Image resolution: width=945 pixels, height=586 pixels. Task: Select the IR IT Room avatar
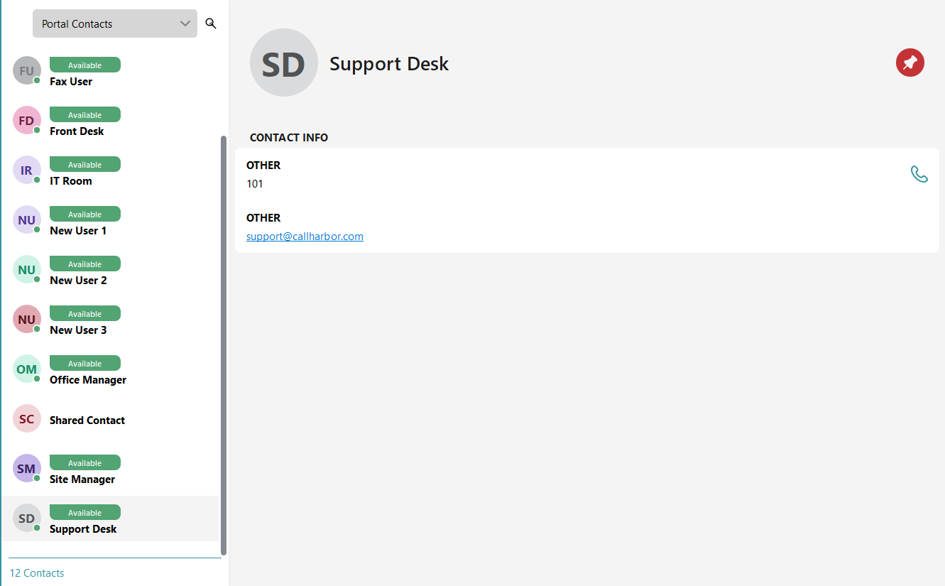click(27, 170)
